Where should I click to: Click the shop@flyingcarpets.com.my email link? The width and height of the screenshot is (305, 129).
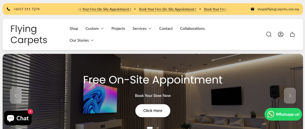click(278, 9)
